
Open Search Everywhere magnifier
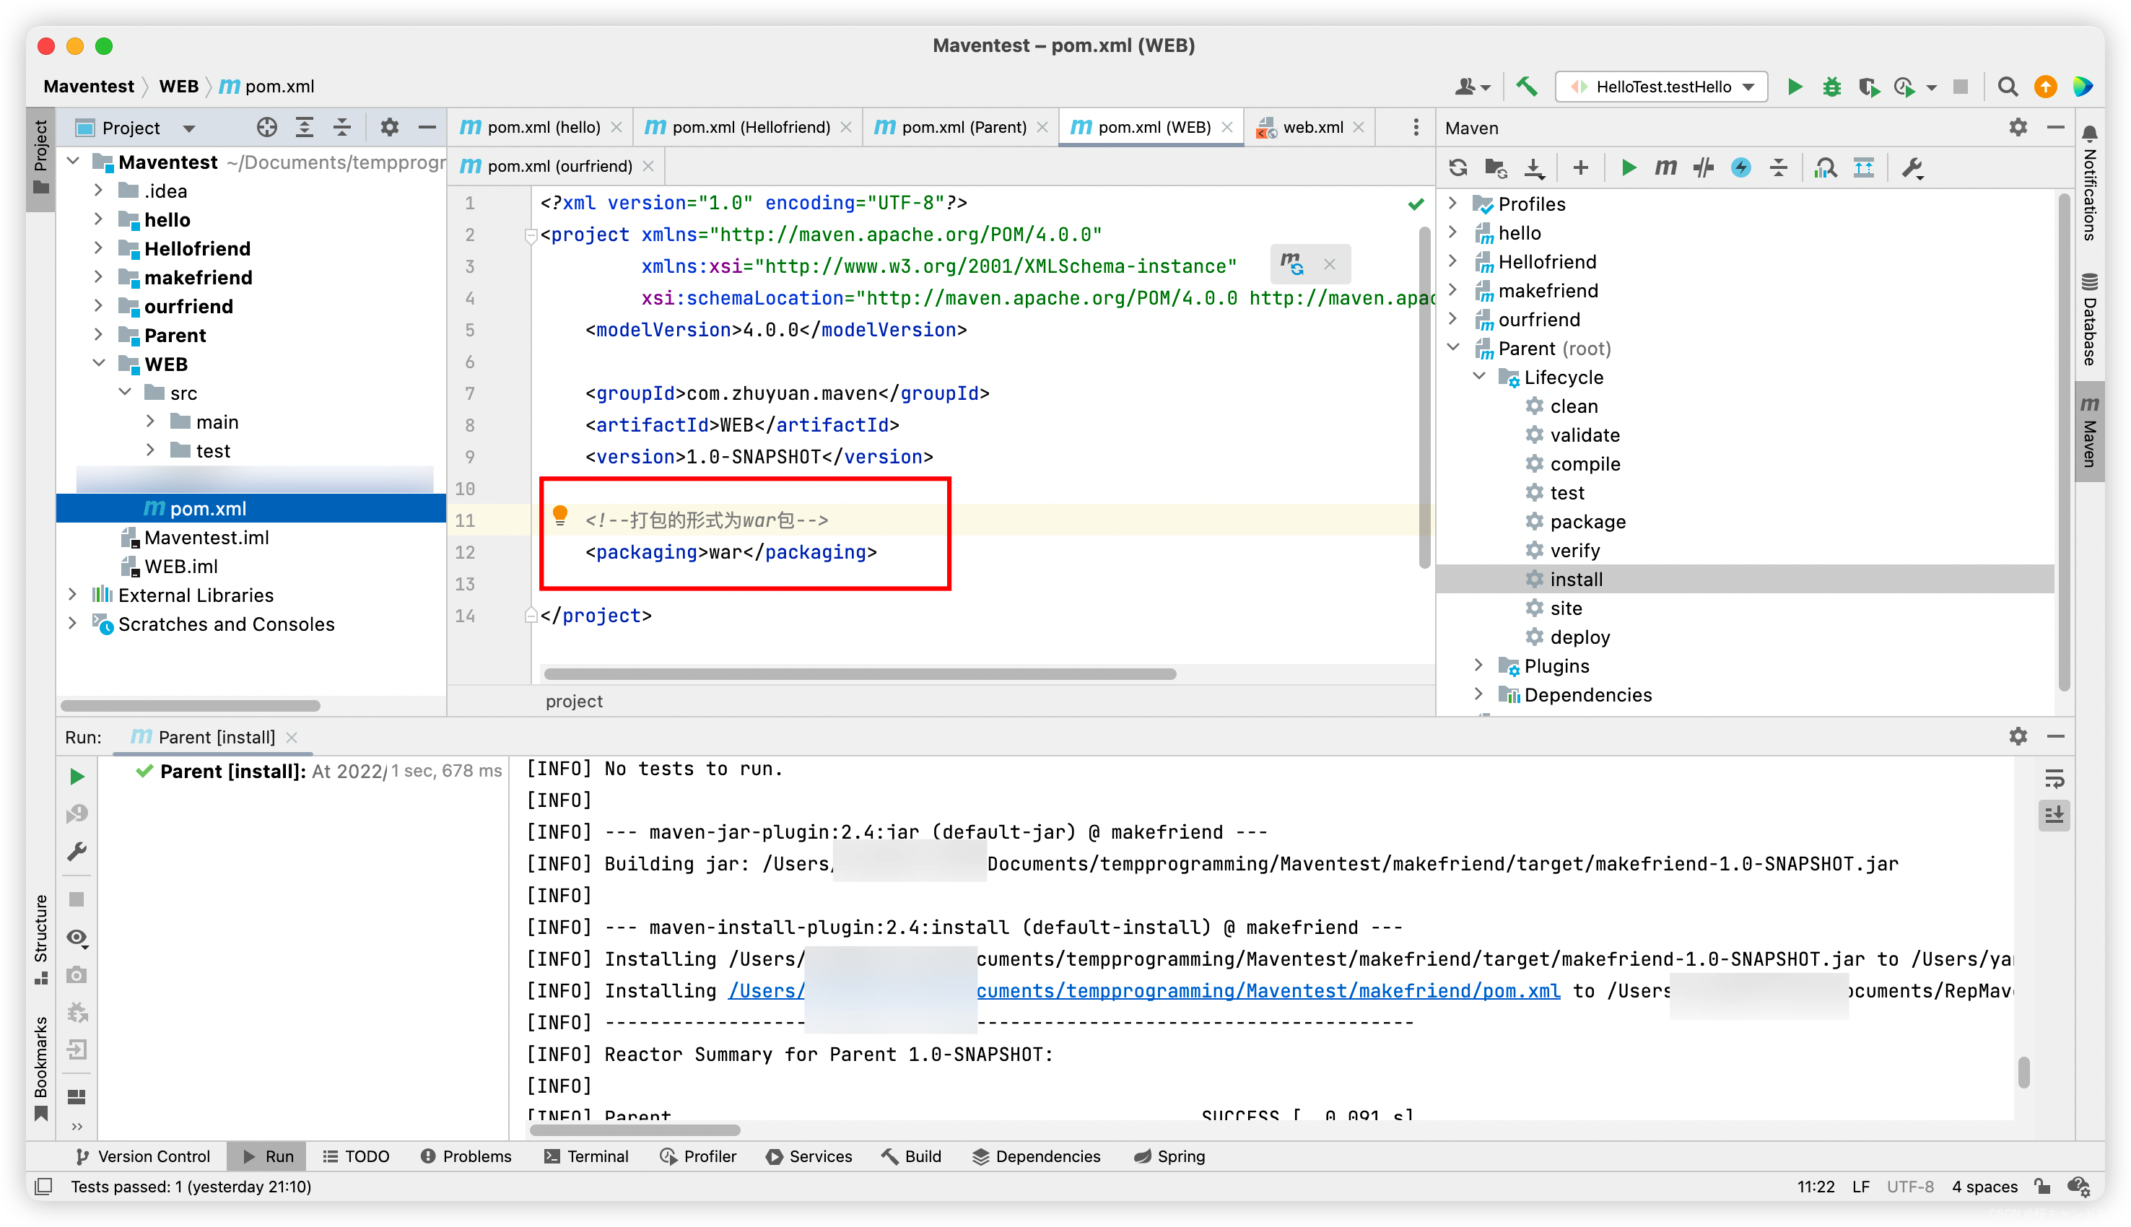pyautogui.click(x=2007, y=86)
